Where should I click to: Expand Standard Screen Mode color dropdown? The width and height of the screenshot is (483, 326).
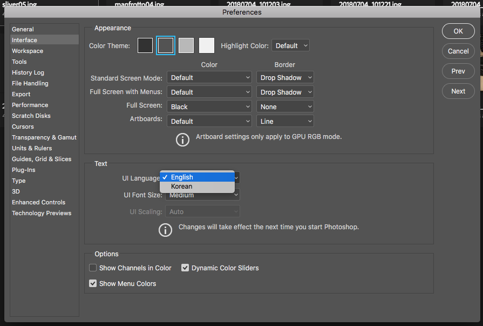(209, 78)
